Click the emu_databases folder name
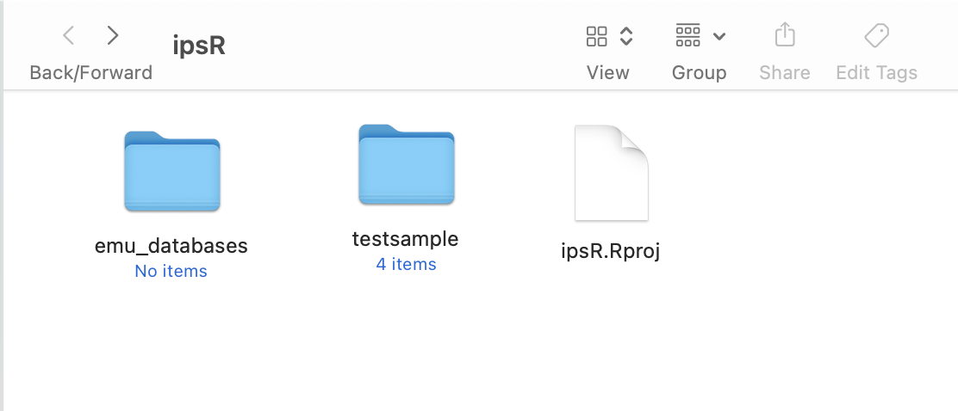The height and width of the screenshot is (411, 958). tap(171, 246)
